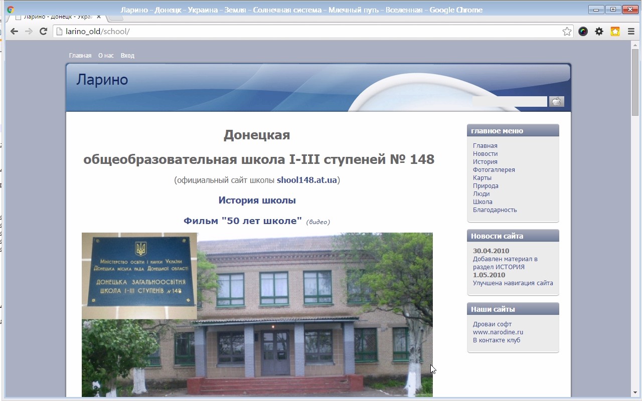Open the colorful circle extension icon

tap(583, 31)
